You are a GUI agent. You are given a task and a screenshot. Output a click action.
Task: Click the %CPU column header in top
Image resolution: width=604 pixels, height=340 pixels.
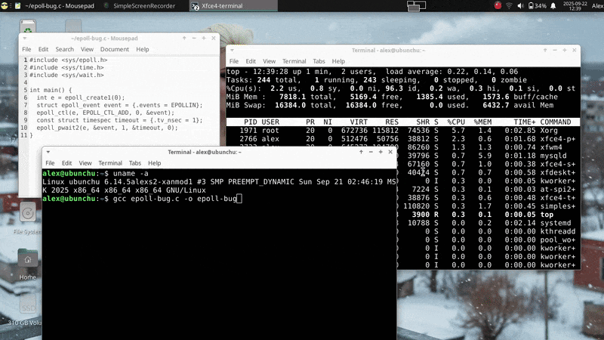tap(456, 122)
